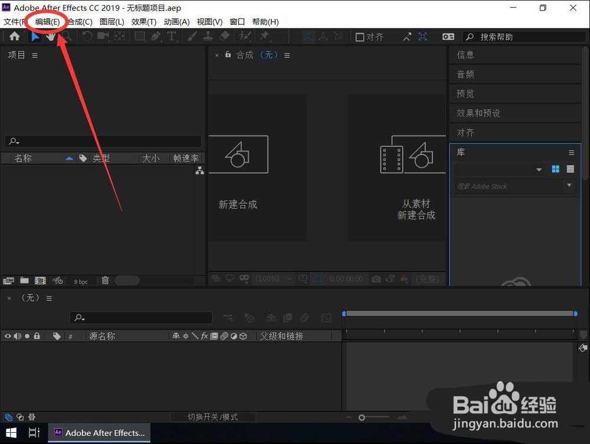Open the 效果(T) menu
This screenshot has width=590, height=444.
[x=144, y=22]
